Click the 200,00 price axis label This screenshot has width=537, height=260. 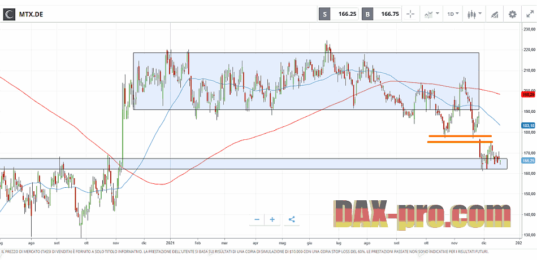pos(529,91)
